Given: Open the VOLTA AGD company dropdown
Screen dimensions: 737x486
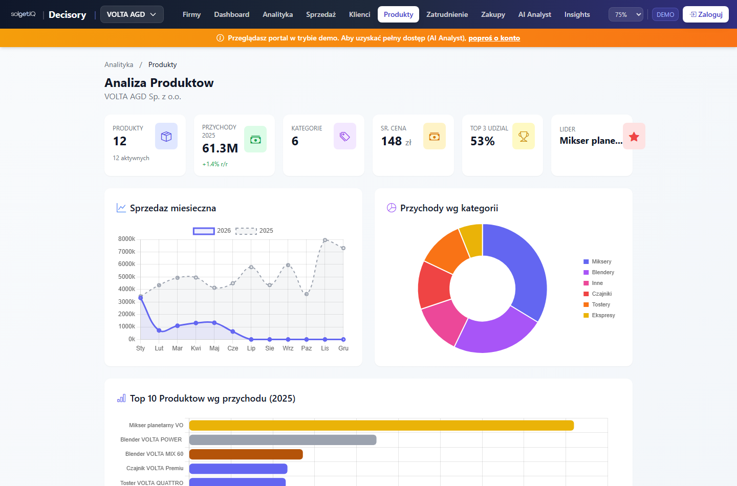Looking at the screenshot, I should coord(132,14).
